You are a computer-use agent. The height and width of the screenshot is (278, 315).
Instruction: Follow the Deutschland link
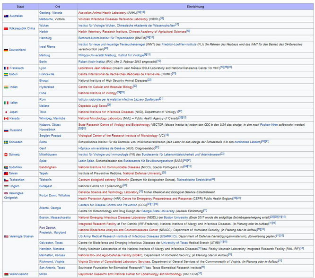pos(17,50)
